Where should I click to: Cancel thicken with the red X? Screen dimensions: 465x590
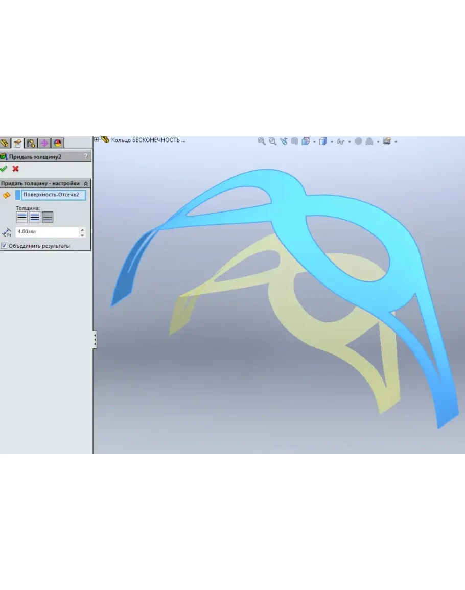tap(16, 169)
